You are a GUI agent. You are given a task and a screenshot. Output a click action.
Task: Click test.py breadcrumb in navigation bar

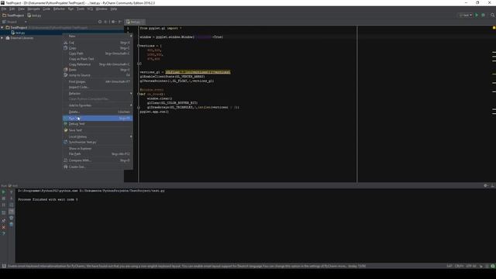[34, 15]
